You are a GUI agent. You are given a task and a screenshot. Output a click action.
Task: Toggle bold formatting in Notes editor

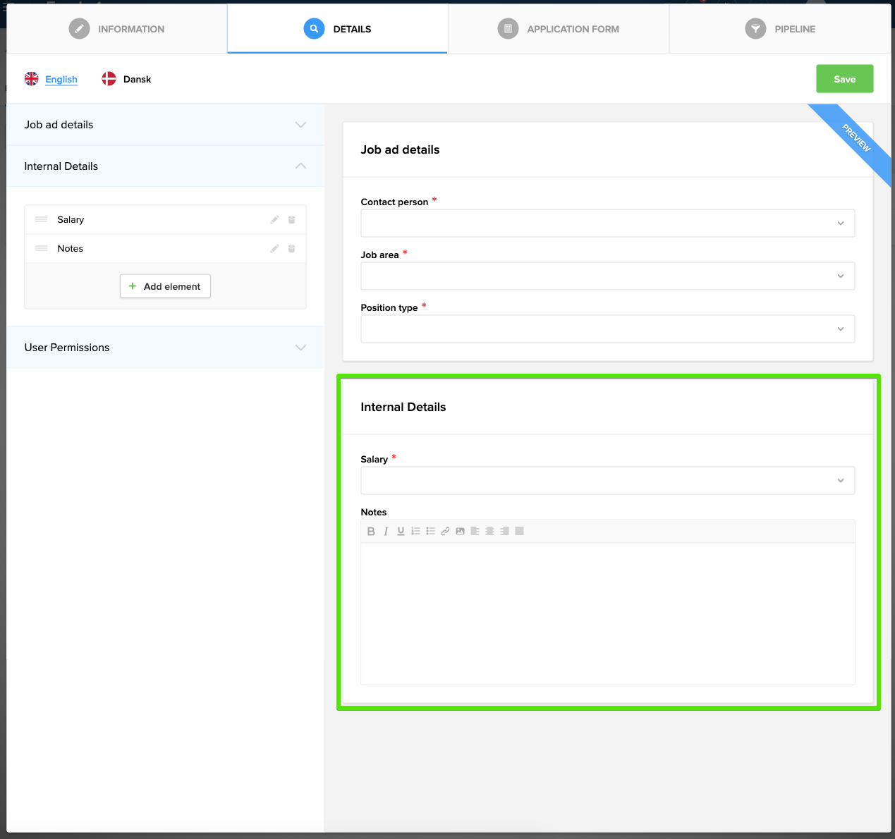pyautogui.click(x=371, y=532)
